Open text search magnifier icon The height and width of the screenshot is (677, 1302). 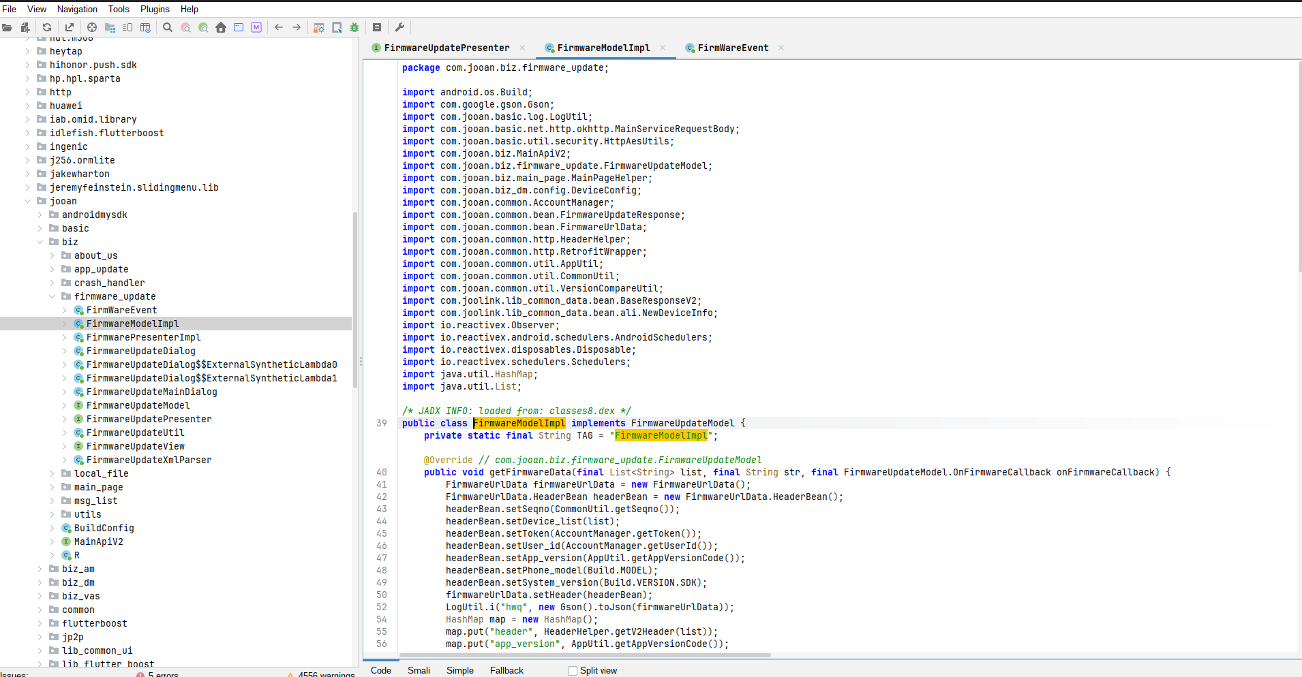168,28
